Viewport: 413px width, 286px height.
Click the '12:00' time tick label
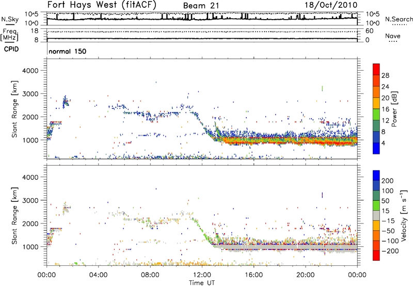(202, 275)
